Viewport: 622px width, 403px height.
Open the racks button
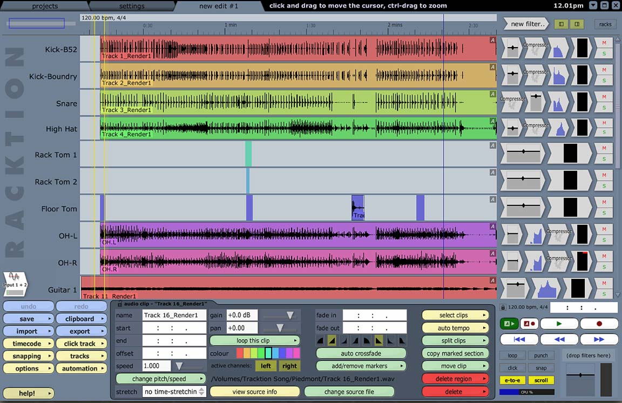605,24
